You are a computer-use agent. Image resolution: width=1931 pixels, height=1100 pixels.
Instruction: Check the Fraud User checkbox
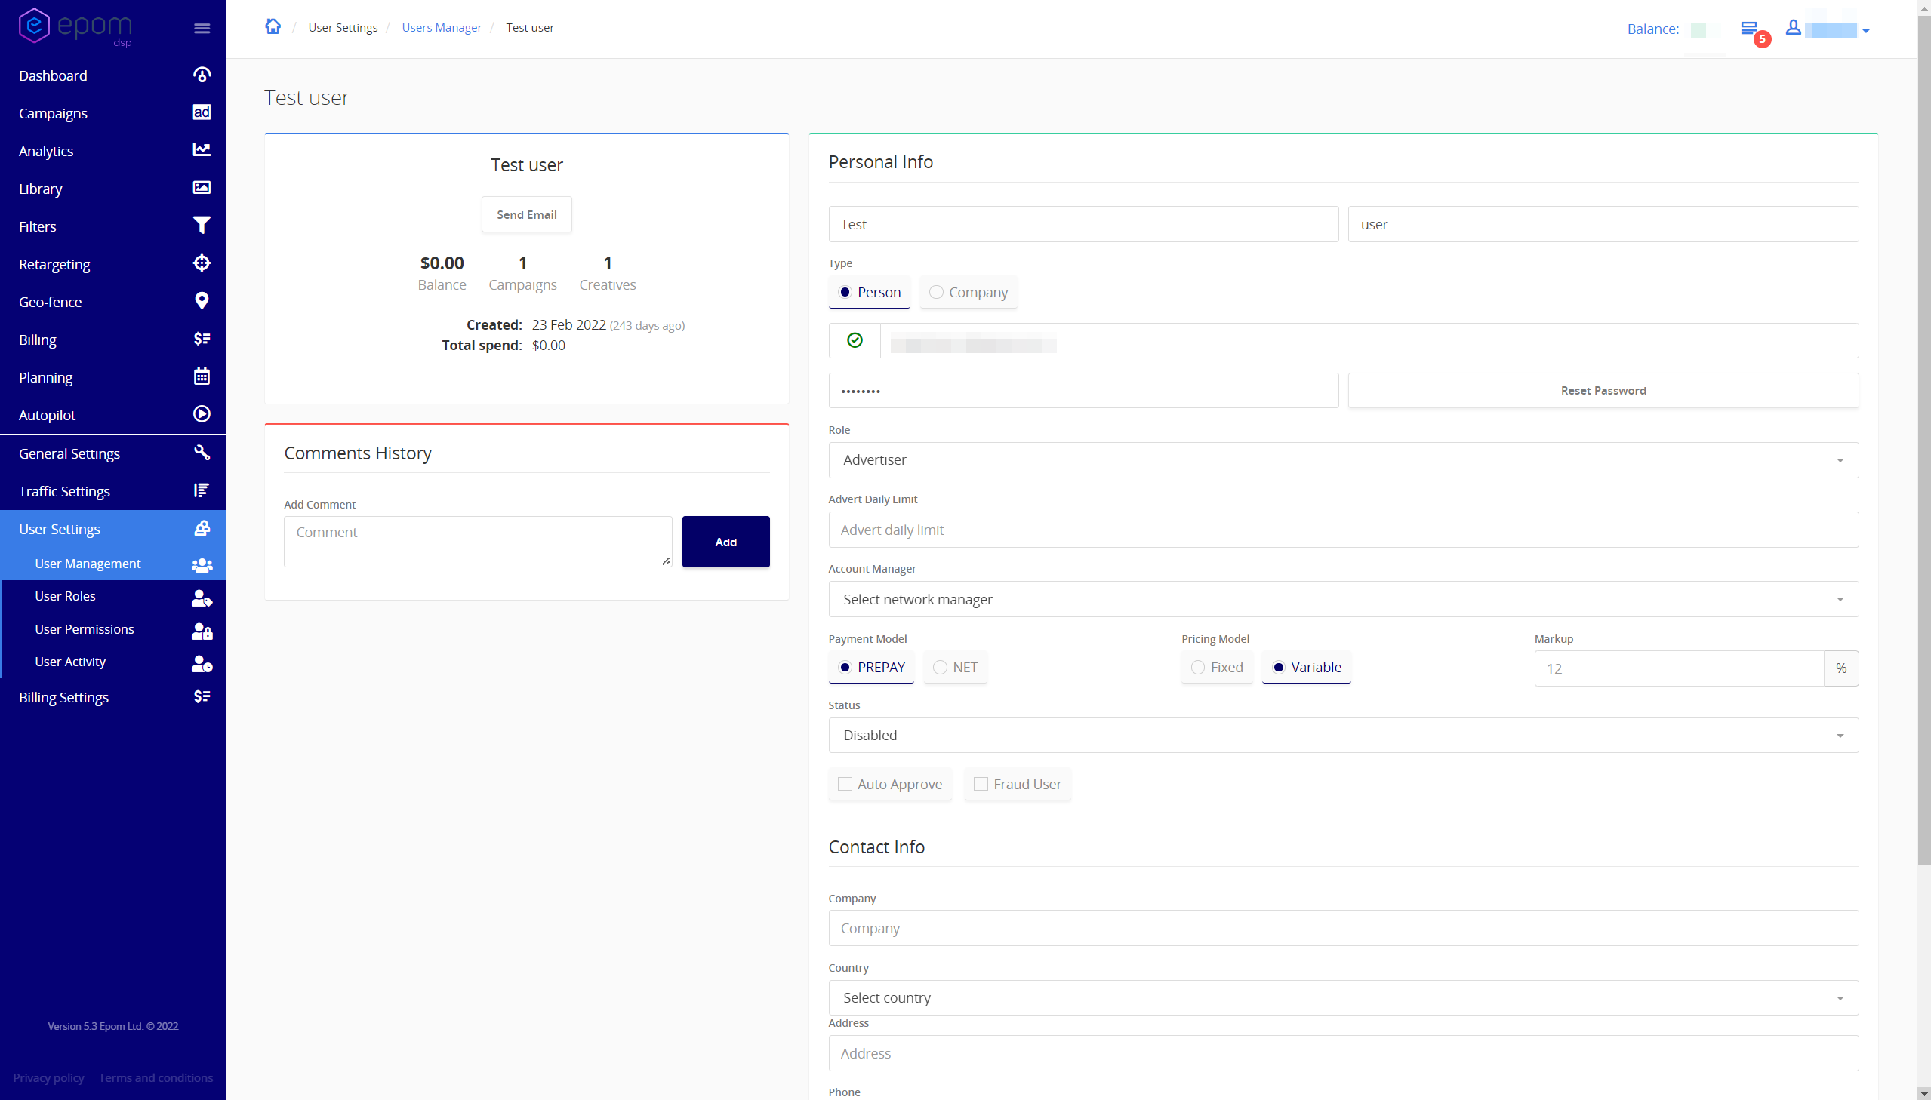click(981, 784)
